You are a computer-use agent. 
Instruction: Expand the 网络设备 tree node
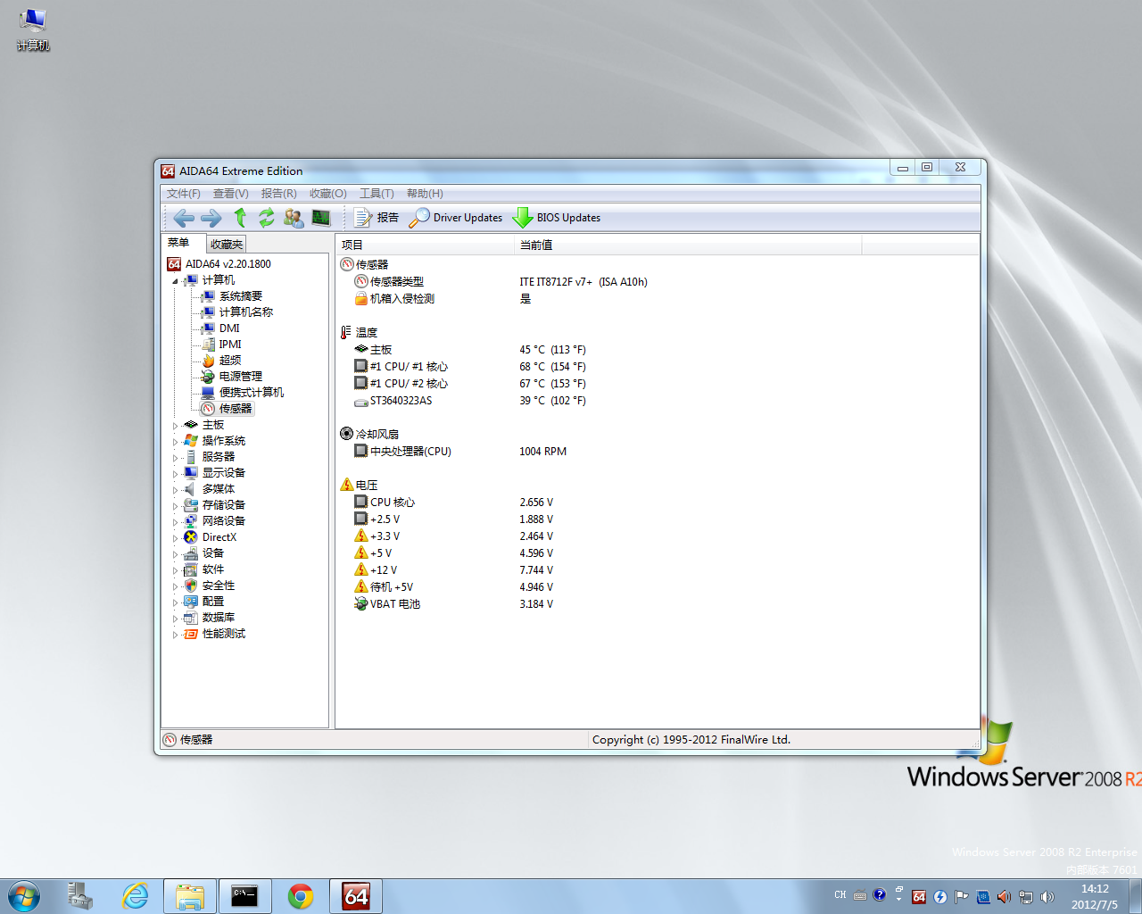click(x=175, y=522)
